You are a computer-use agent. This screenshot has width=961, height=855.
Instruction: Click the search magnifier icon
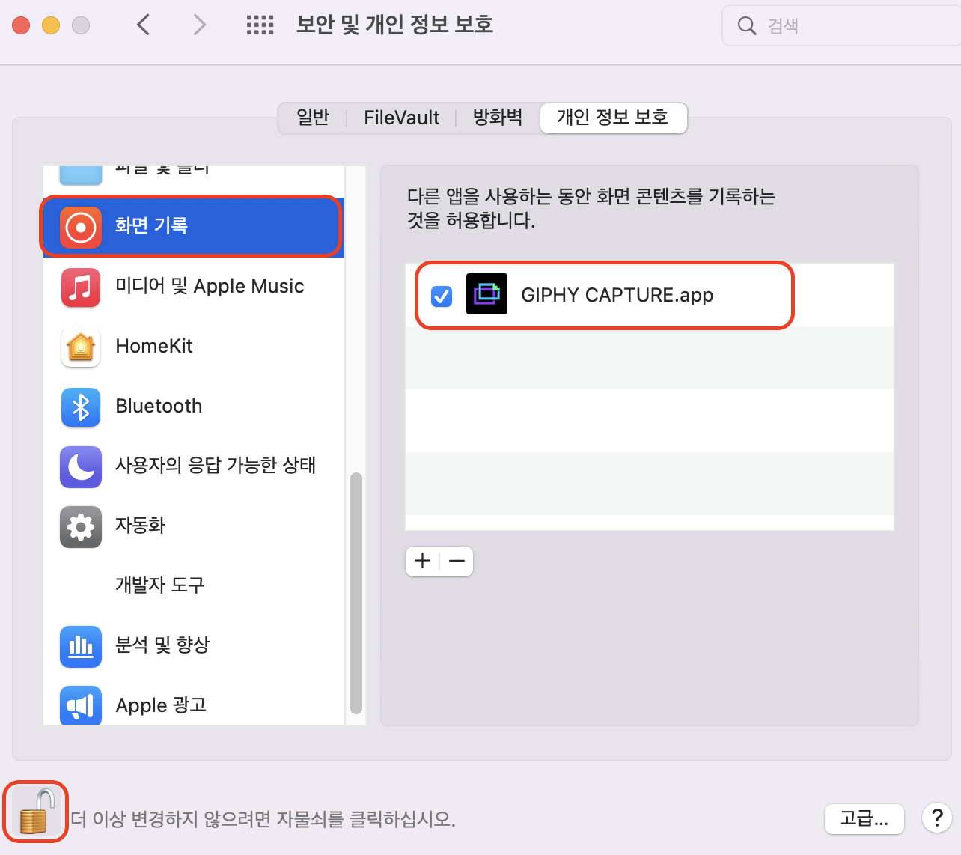(747, 26)
